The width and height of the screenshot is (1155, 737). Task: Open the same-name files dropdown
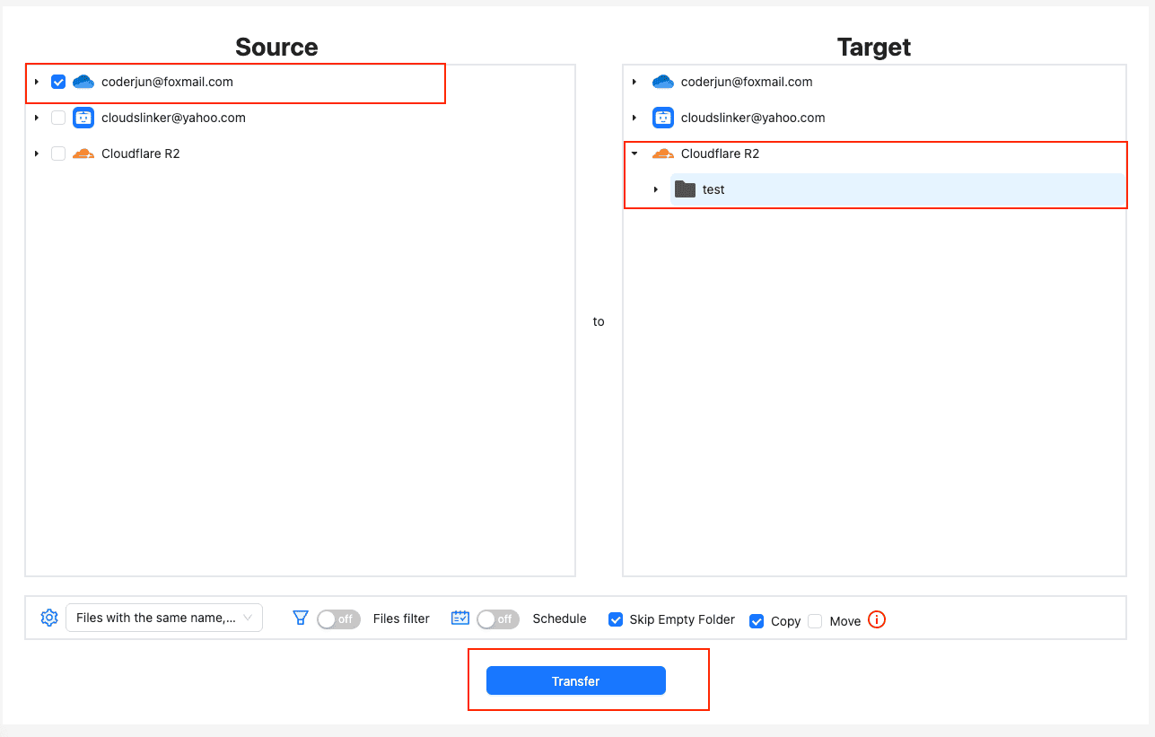point(164,618)
